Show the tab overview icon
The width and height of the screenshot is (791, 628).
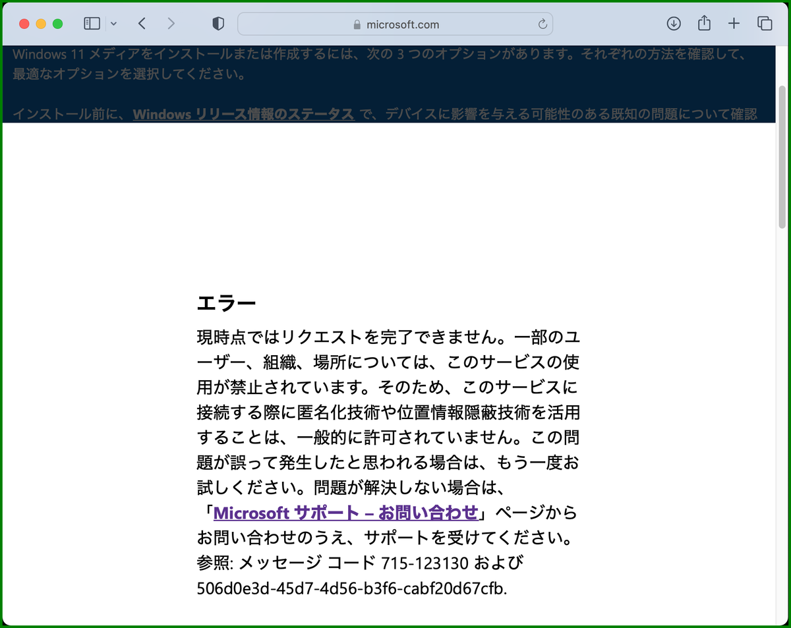765,24
